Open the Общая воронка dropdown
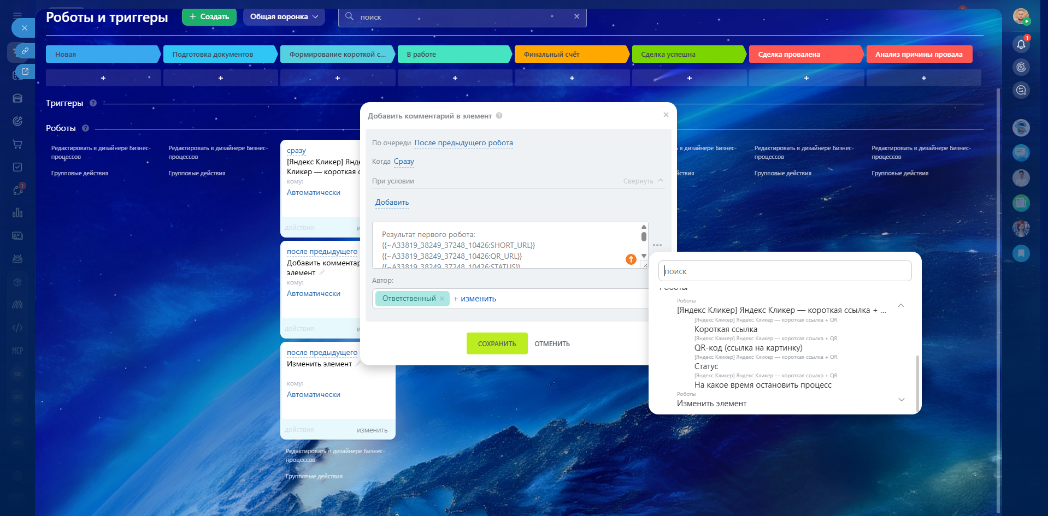The height and width of the screenshot is (516, 1048). [284, 17]
